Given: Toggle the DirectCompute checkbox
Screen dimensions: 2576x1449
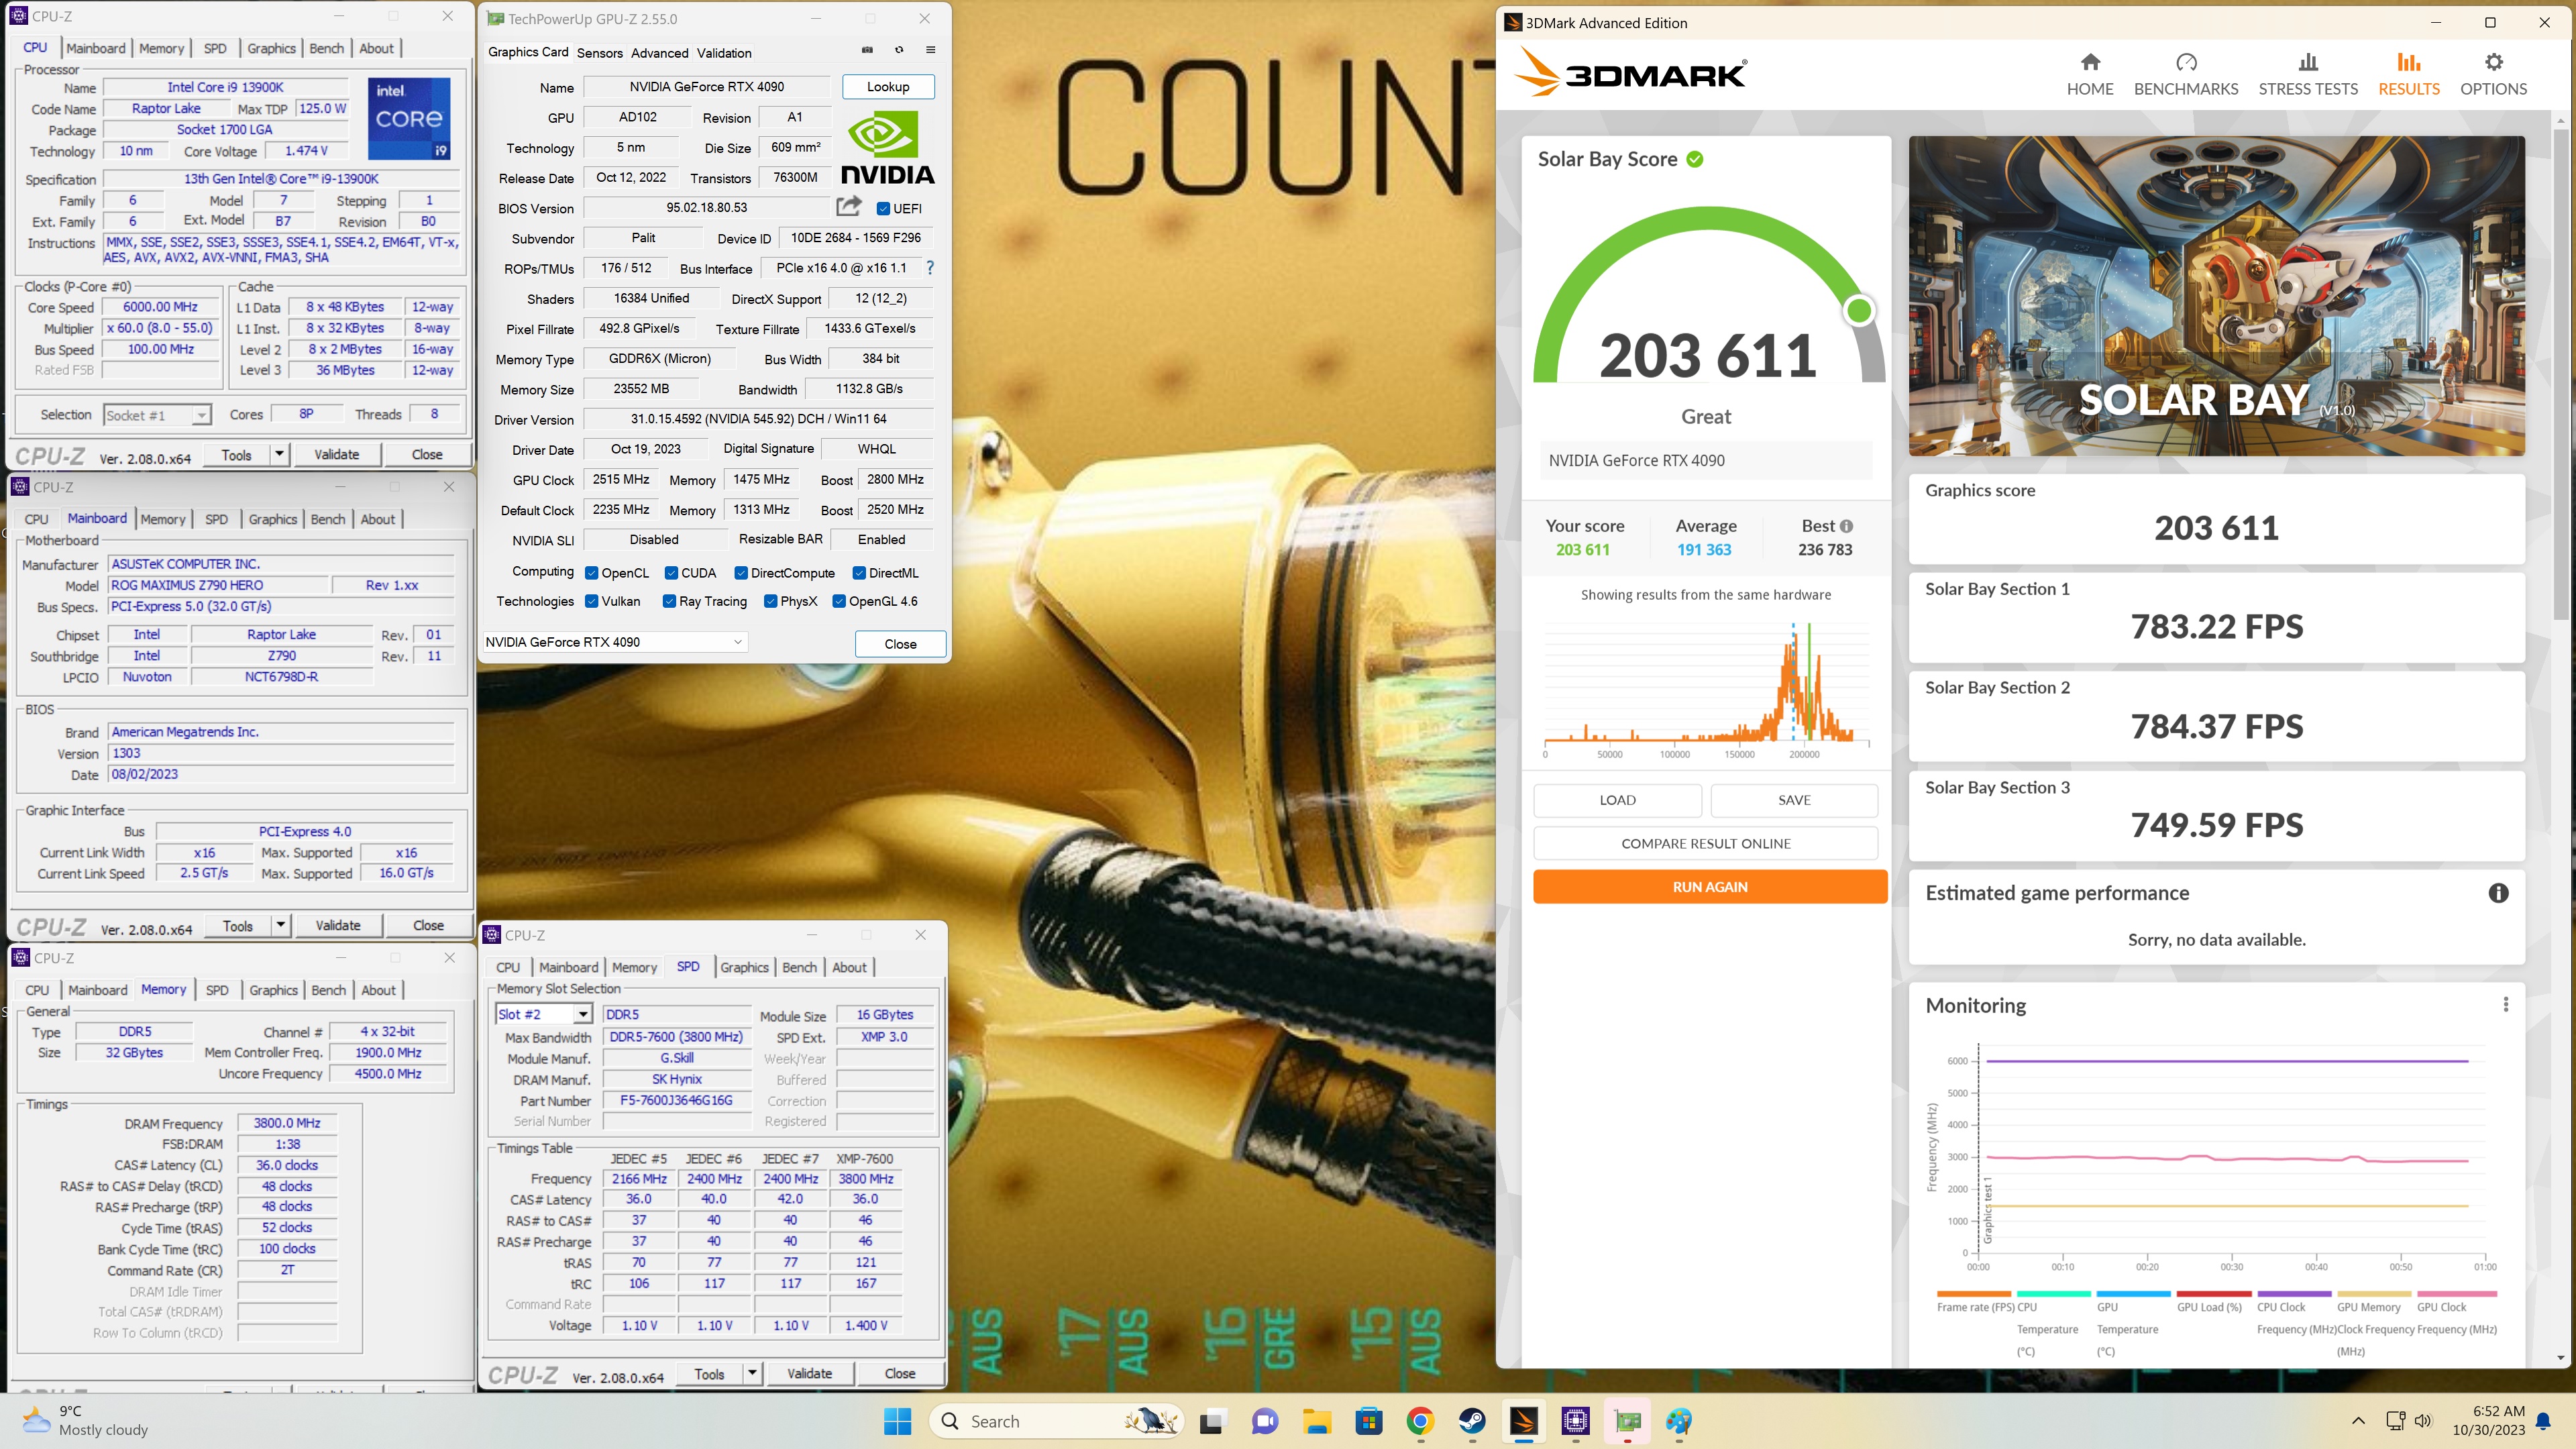Looking at the screenshot, I should click(741, 573).
